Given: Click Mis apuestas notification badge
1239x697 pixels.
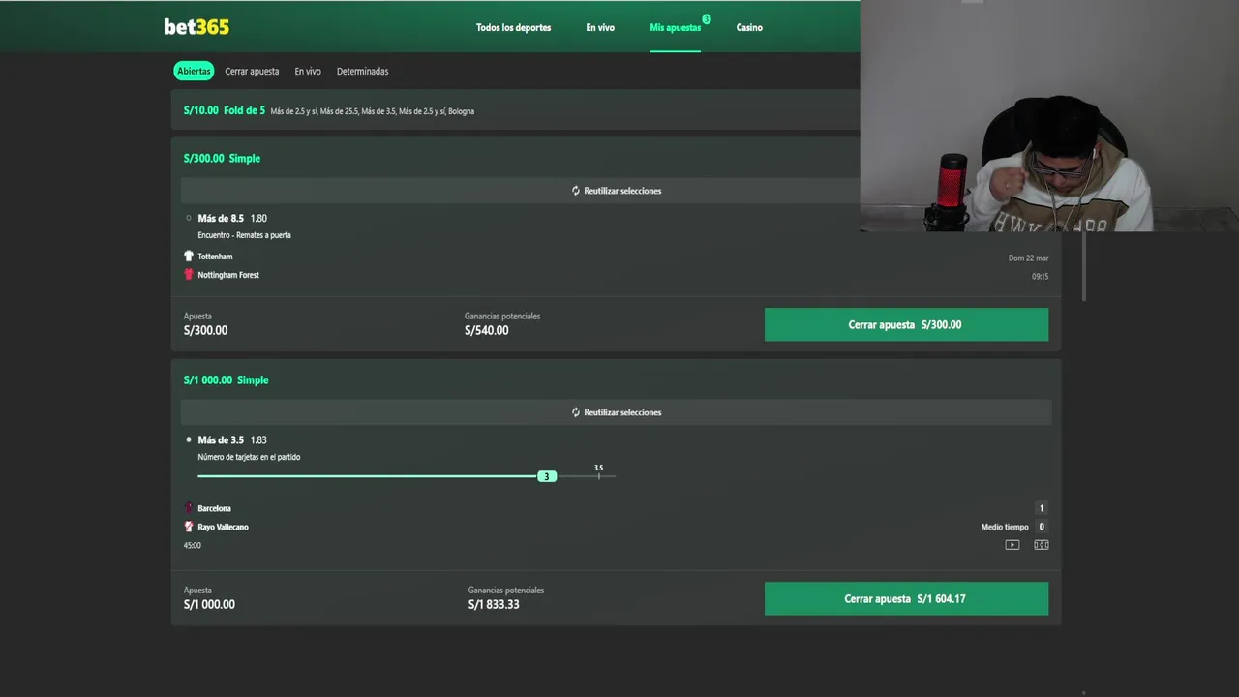Looking at the screenshot, I should pos(707,19).
